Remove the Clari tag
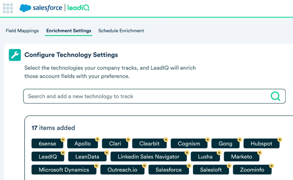Viewport: 293px width, 180px height. coord(128,140)
